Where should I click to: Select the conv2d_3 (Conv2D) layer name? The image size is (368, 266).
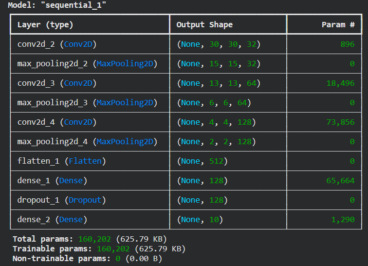[x=57, y=83]
